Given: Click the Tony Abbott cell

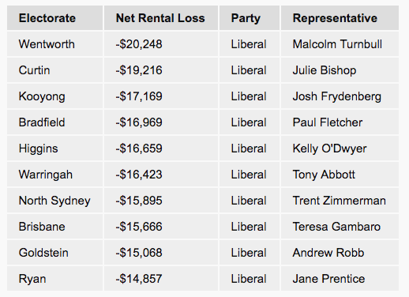Looking at the screenshot, I should click(340, 175).
